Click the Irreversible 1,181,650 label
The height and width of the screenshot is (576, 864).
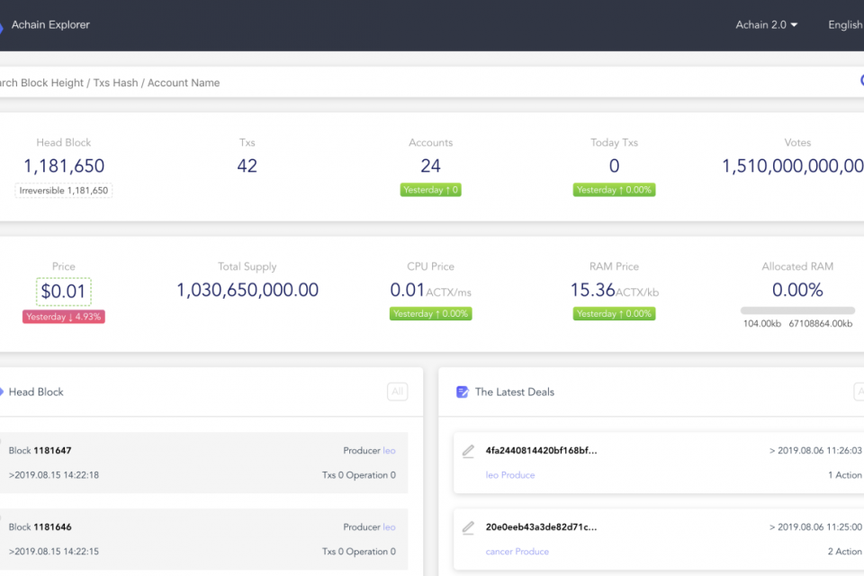tap(63, 191)
